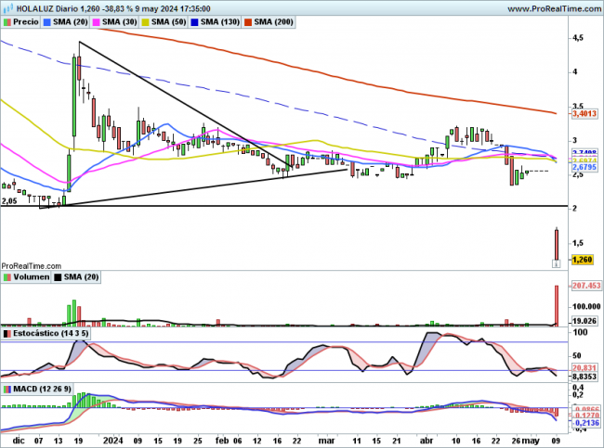Click the HOLALUZ chart icon in title
This screenshot has height=448, width=604.
[8, 7]
